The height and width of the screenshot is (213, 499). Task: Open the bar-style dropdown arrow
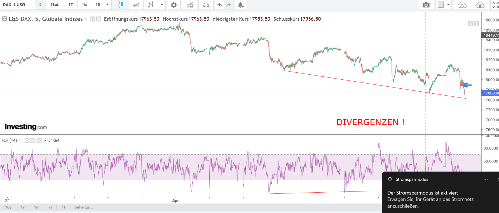pyautogui.click(x=161, y=5)
